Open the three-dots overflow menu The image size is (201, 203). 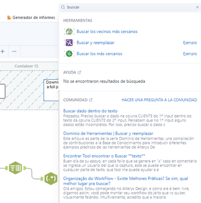(x=14, y=51)
